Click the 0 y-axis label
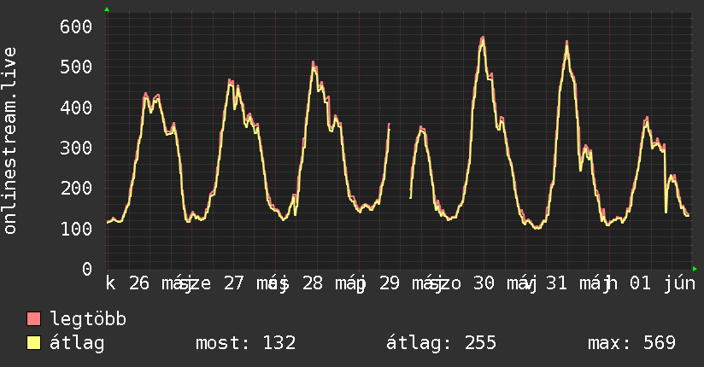This screenshot has width=704, height=367. pos(87,269)
